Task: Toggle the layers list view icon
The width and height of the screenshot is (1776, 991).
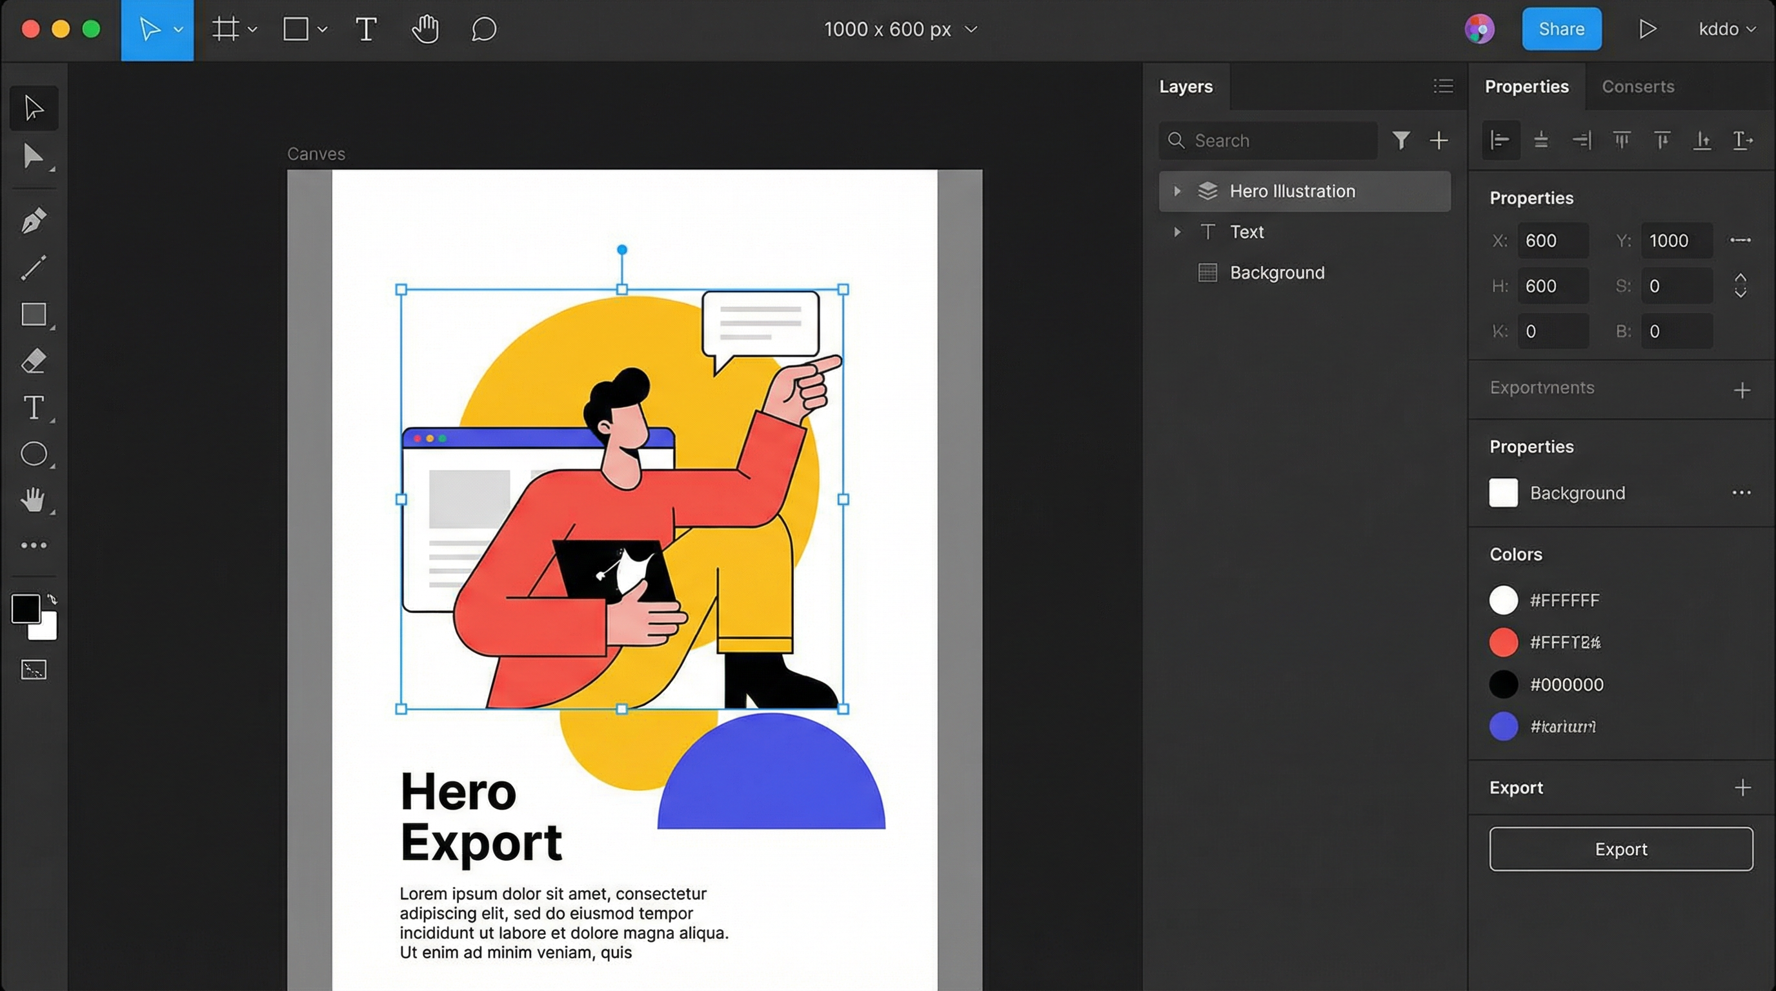Action: coord(1443,86)
